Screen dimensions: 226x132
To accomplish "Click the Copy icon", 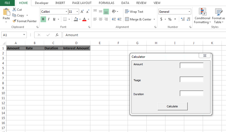I will (14, 15).
